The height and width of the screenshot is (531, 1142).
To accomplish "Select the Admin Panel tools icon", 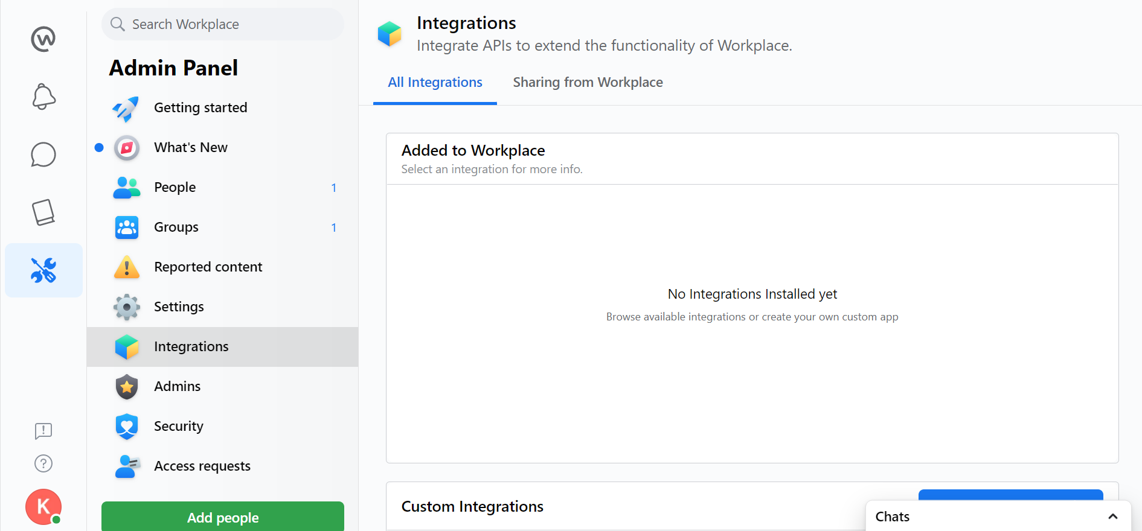I will [x=43, y=270].
